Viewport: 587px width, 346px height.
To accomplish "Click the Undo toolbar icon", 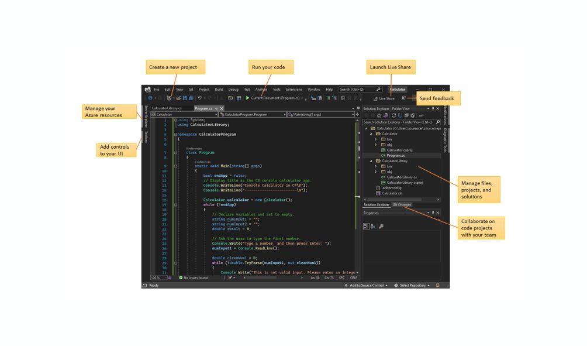I will pos(198,97).
